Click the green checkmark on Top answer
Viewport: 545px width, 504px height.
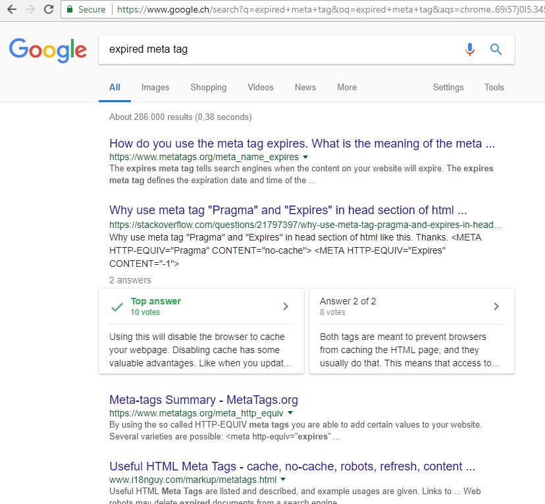pyautogui.click(x=116, y=305)
